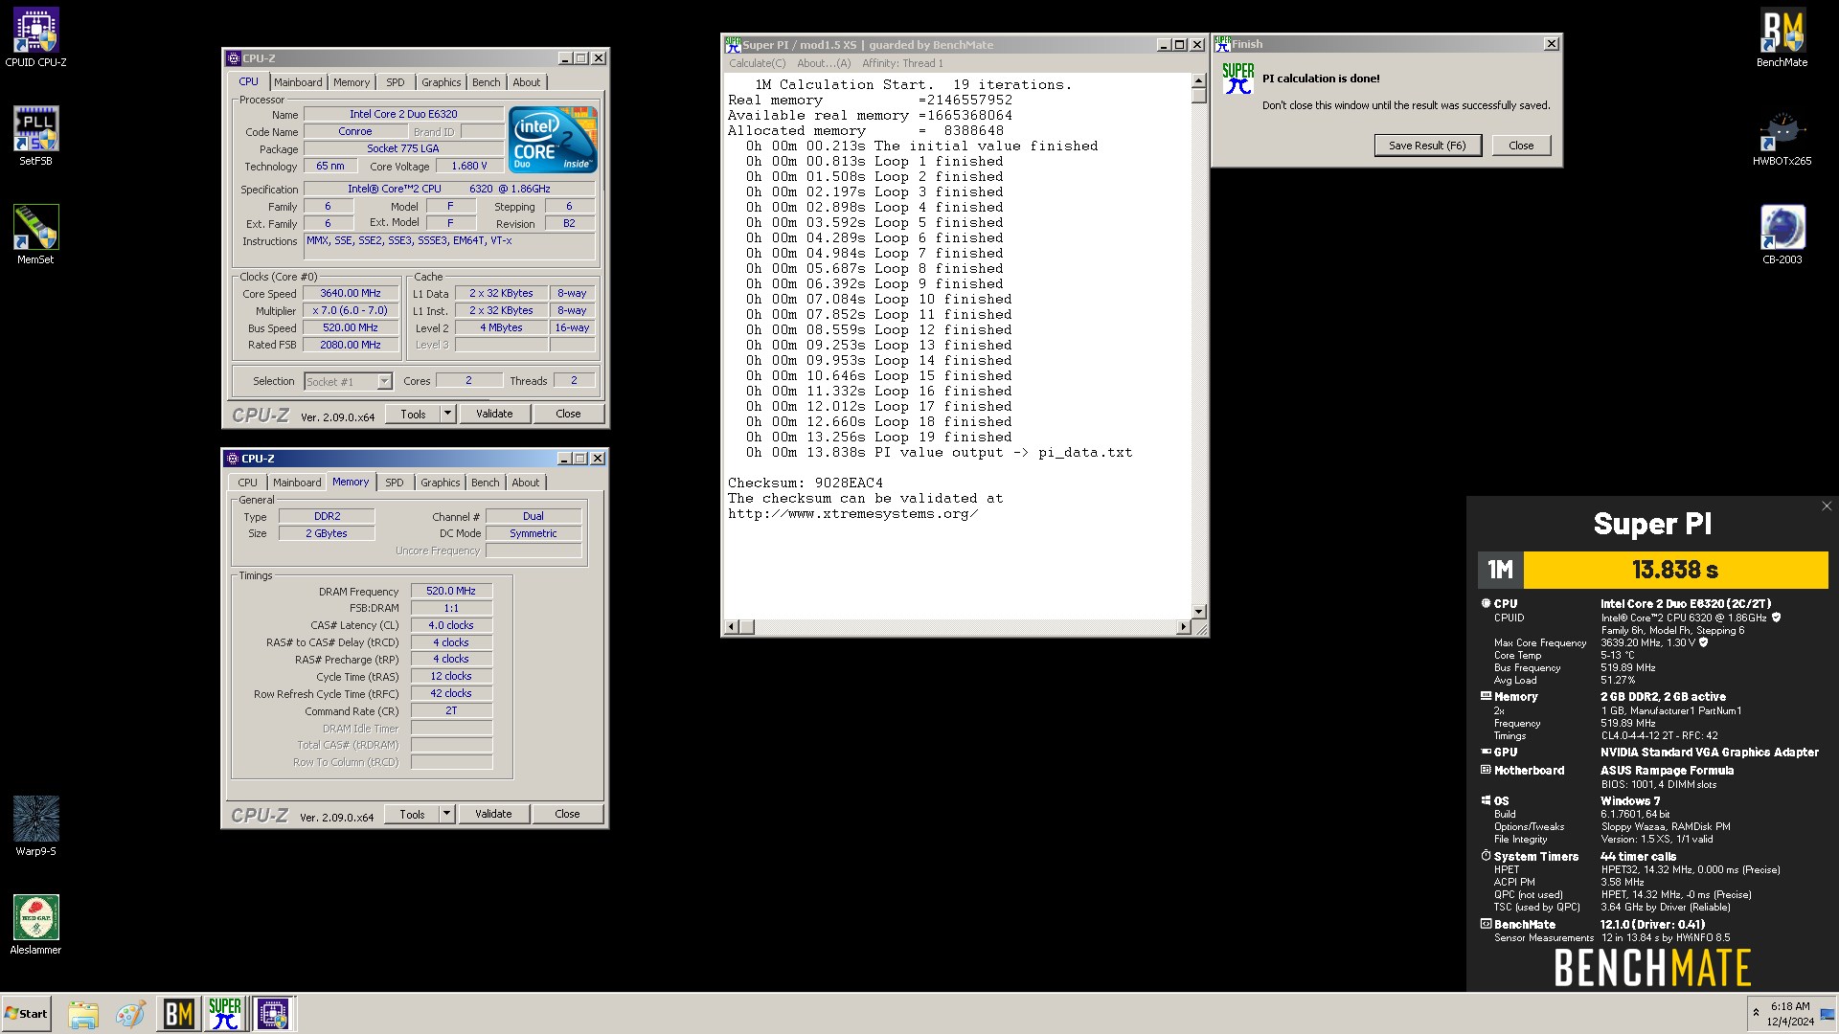The width and height of the screenshot is (1839, 1034).
Task: Expand the hidden system tray icons
Action: pos(1756,1013)
